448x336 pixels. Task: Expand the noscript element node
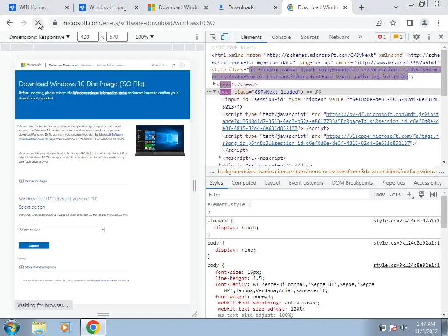point(220,157)
